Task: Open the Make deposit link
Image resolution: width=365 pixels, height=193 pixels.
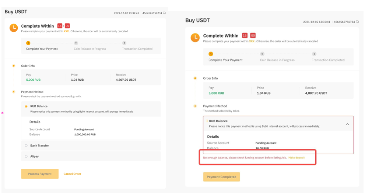Action: tap(296, 158)
